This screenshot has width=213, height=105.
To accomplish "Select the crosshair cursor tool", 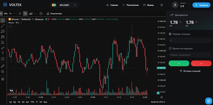I will tap(3, 20).
